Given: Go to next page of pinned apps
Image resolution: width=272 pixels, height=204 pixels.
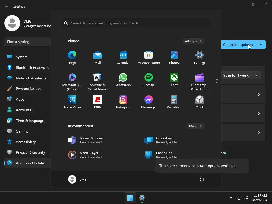Looking at the screenshot, I should point(217,83).
